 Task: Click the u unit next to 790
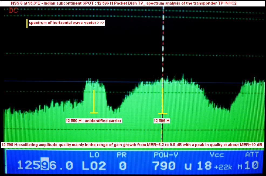coord(188,166)
